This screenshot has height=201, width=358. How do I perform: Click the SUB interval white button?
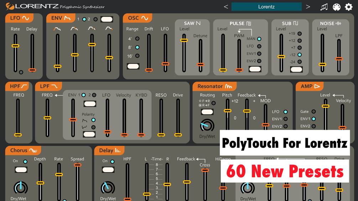click(x=296, y=69)
